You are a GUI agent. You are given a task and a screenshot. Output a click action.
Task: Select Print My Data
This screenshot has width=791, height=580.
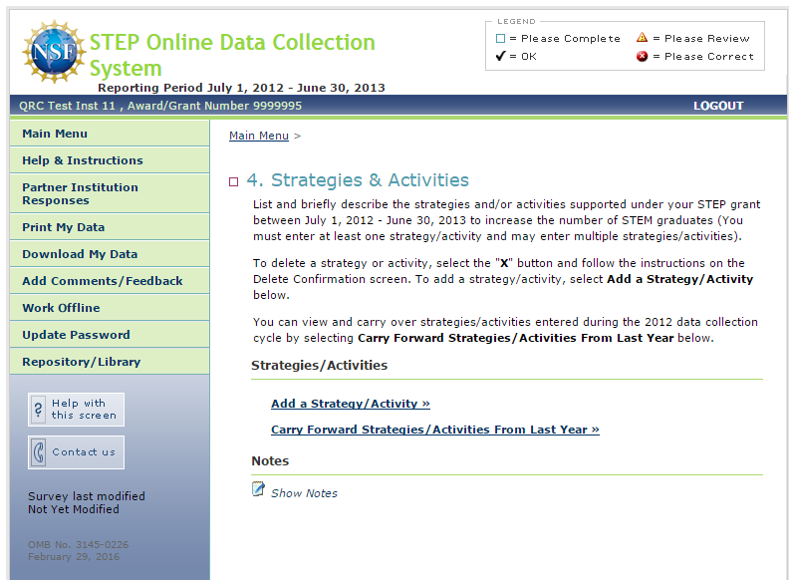coord(63,227)
